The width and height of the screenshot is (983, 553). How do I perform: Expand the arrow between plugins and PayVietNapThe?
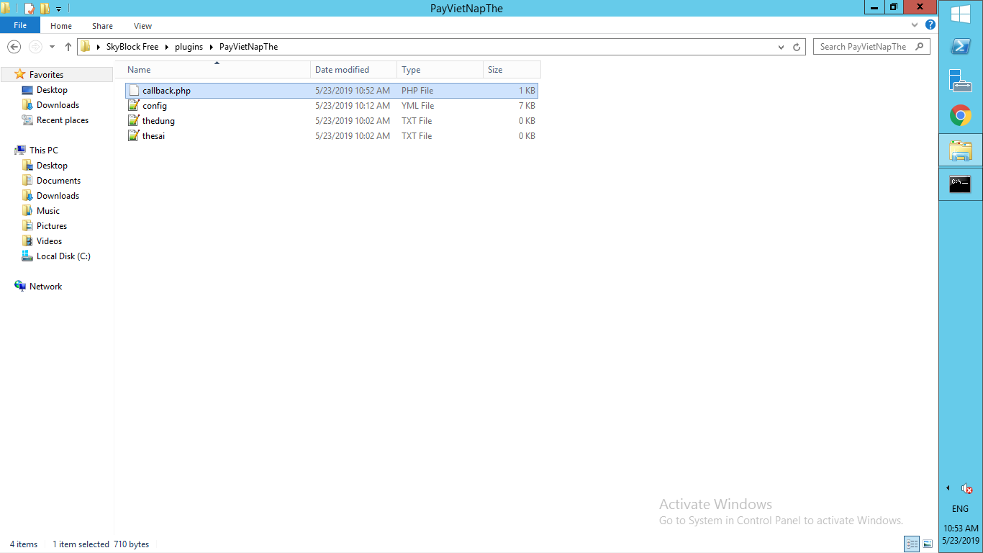(212, 47)
